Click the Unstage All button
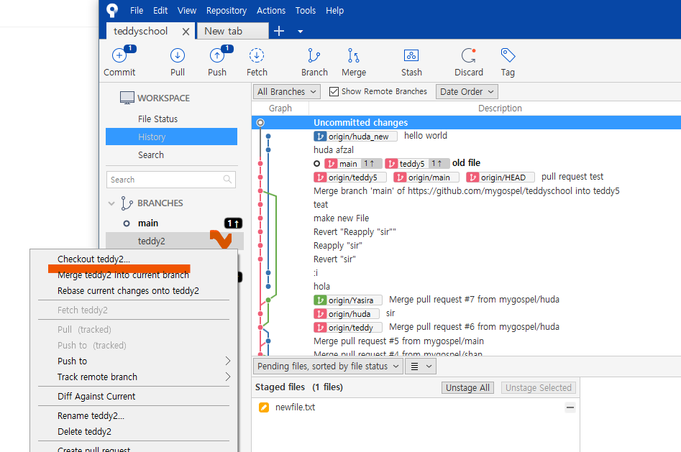This screenshot has height=452, width=681. [467, 388]
